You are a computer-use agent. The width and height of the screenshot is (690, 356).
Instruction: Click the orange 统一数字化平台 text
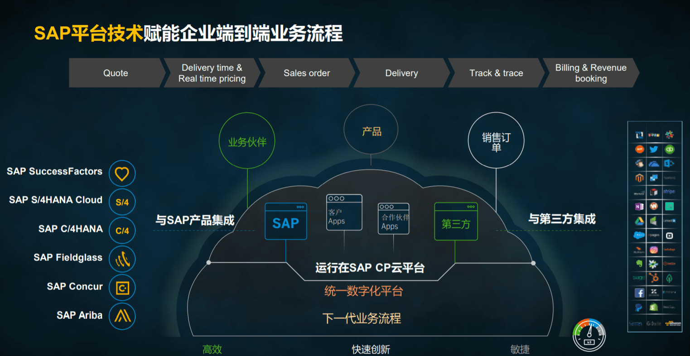[x=363, y=291]
